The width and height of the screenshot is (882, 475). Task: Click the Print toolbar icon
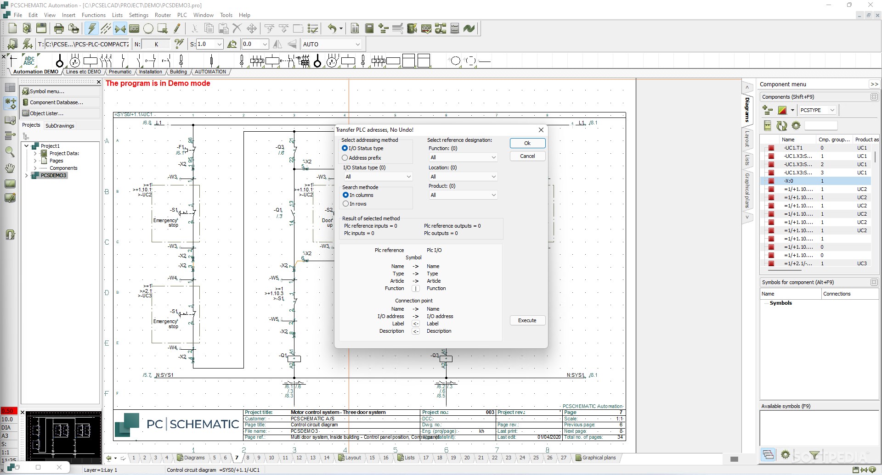[x=59, y=28]
